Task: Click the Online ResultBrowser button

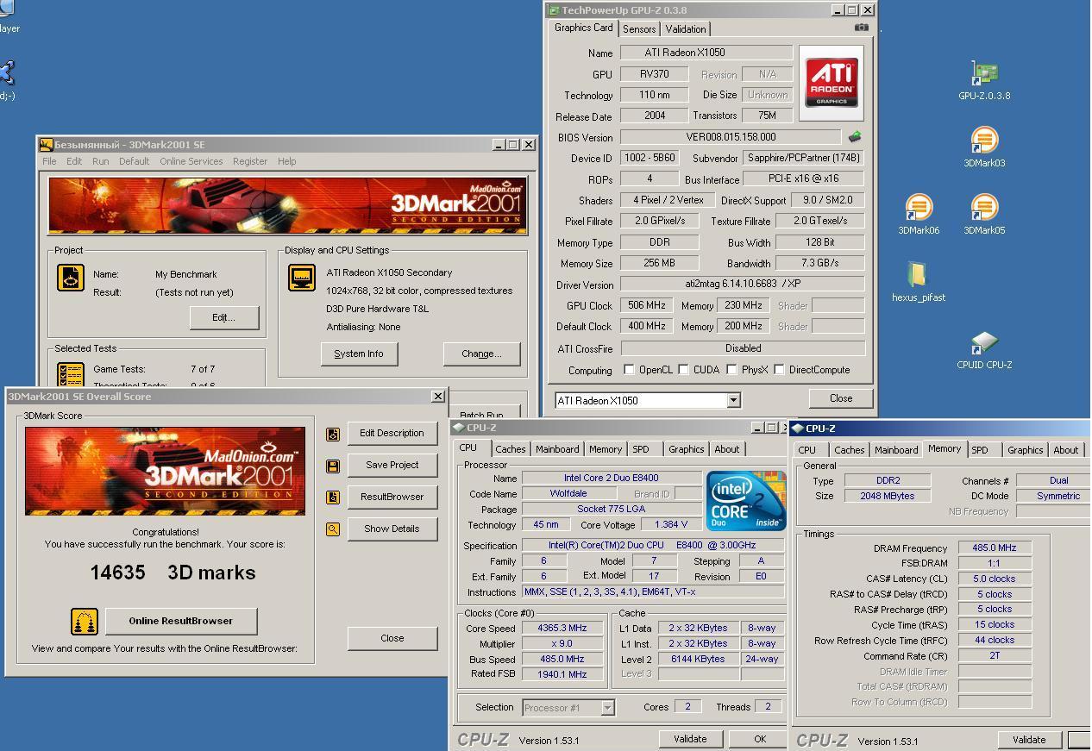Action: coord(180,621)
